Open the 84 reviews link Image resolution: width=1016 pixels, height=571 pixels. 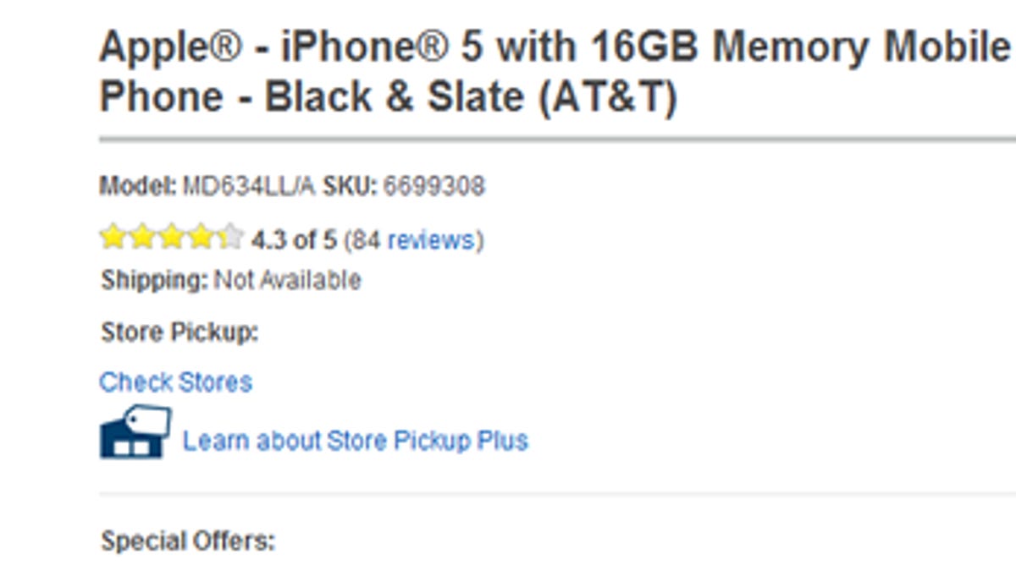click(415, 240)
